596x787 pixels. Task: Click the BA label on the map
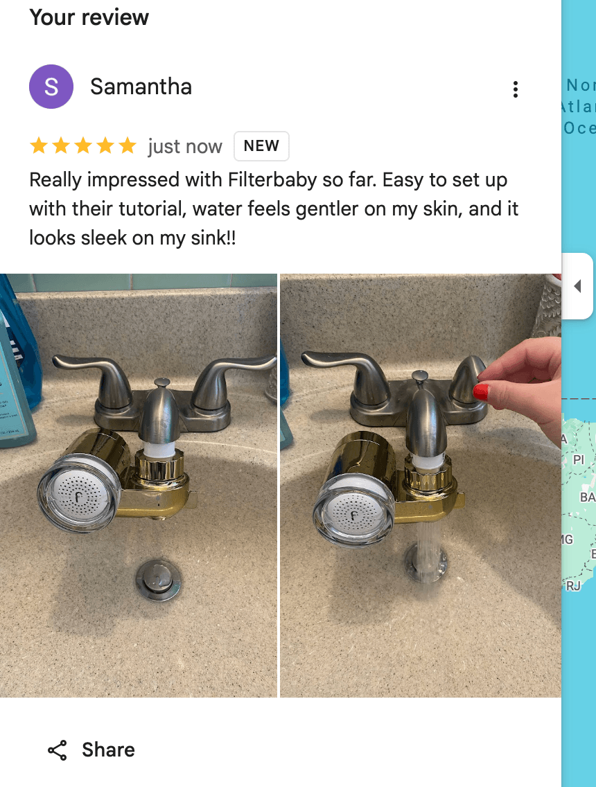pyautogui.click(x=588, y=497)
